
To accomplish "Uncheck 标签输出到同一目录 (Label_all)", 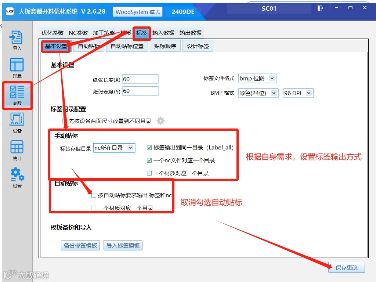I will [x=149, y=148].
